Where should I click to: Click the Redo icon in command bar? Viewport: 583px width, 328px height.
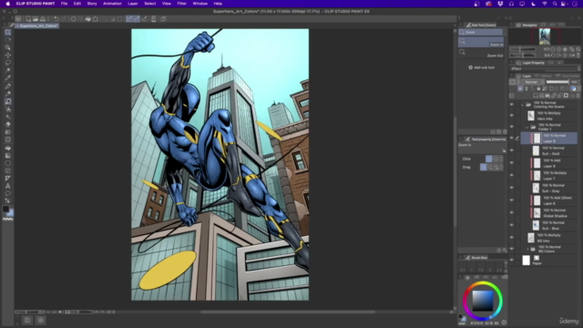pos(64,19)
